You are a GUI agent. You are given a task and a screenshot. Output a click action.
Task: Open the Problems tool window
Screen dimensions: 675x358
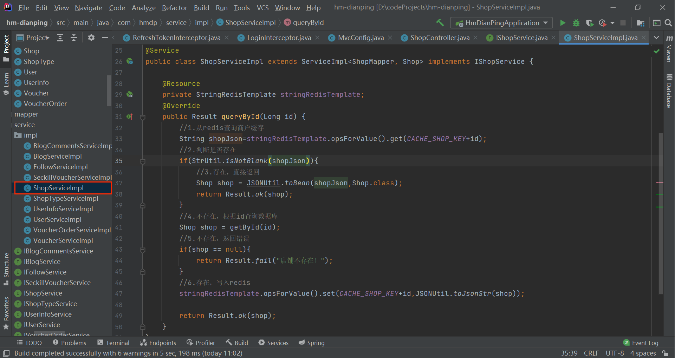click(69, 343)
